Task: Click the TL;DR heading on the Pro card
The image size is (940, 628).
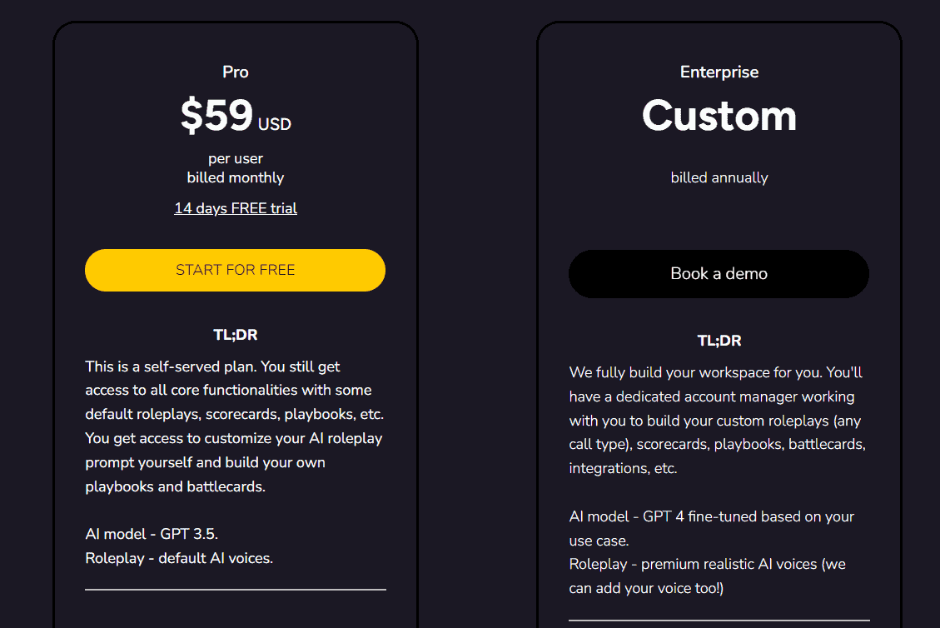Action: 236,334
